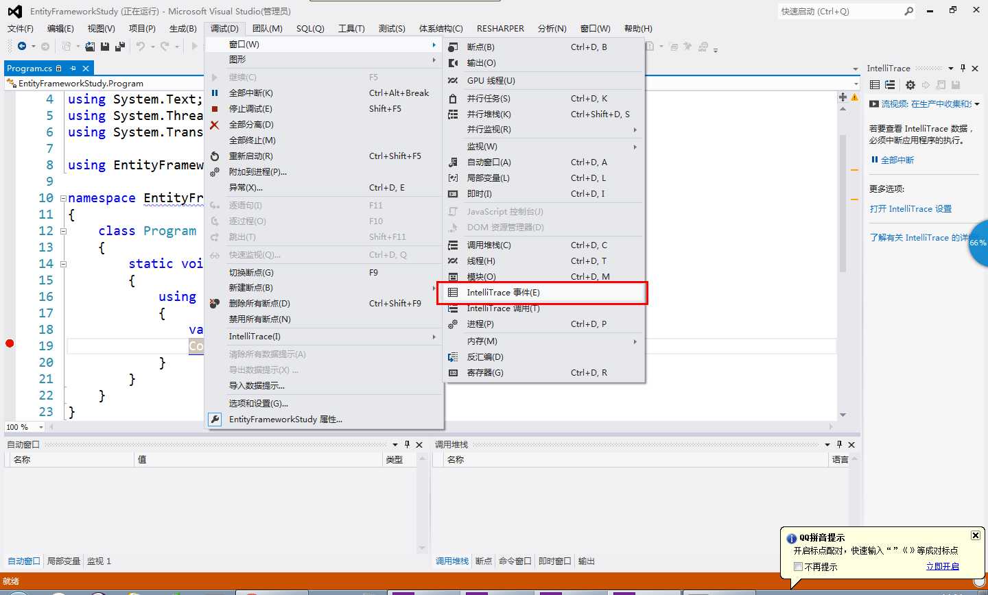Image resolution: width=988 pixels, height=595 pixels.
Task: Click the 快速启动 search input field
Action: tap(841, 11)
